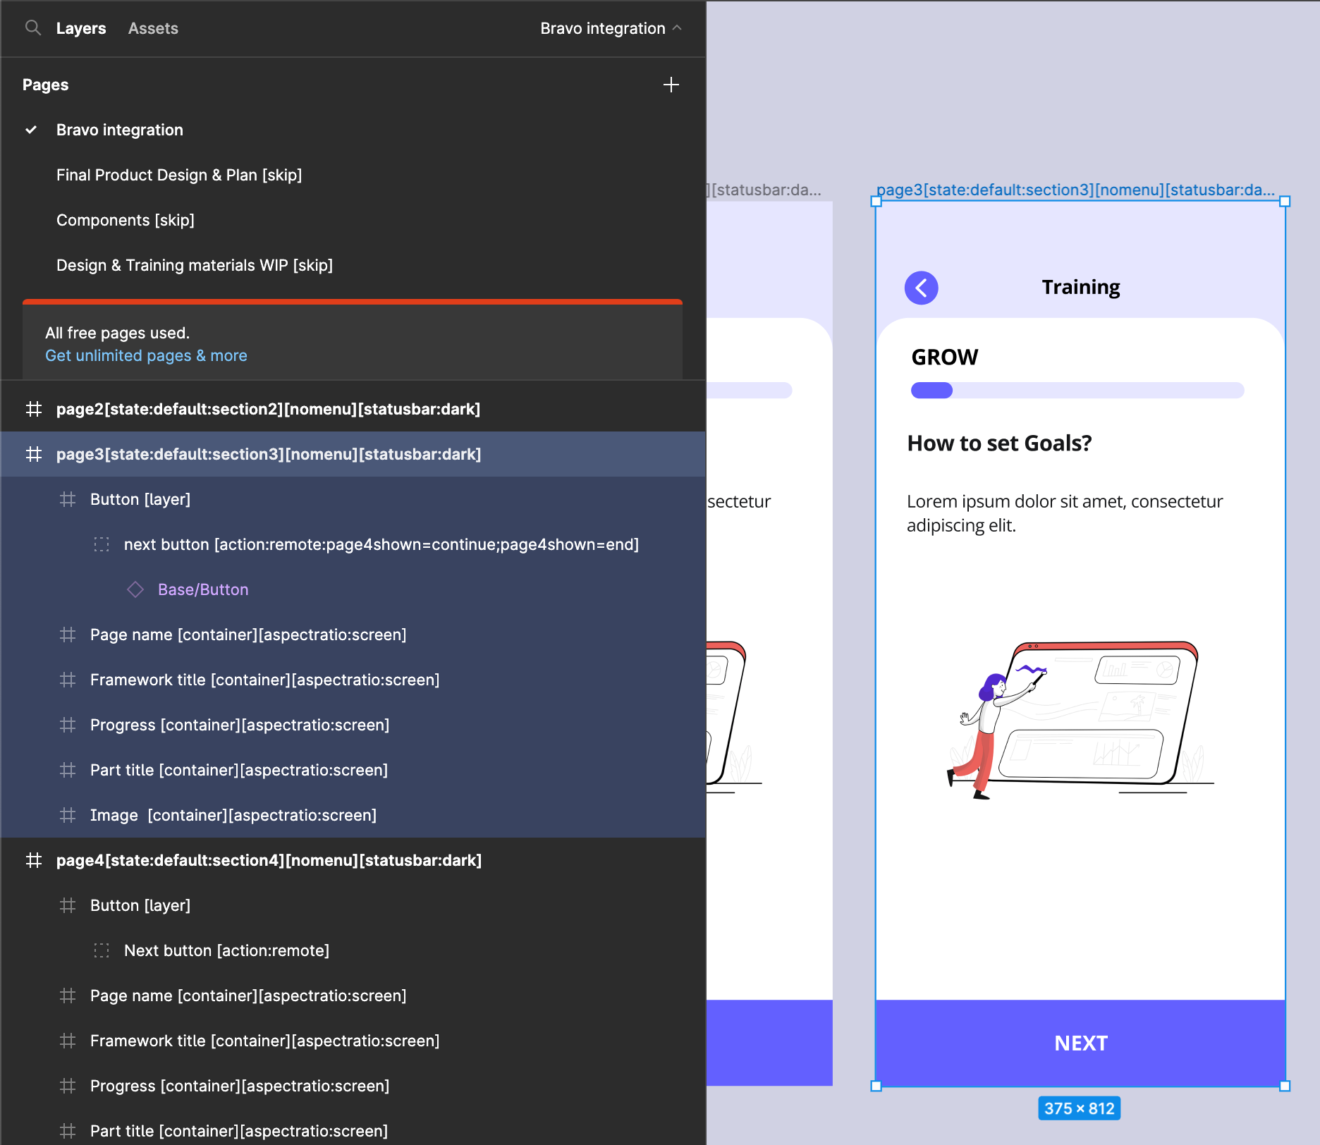Screen dimensions: 1320x1145
Task: Click the frame icon of the Image container layer
Action: [x=68, y=815]
